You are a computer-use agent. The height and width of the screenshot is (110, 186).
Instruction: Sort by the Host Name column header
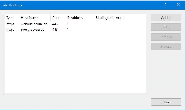point(35,18)
